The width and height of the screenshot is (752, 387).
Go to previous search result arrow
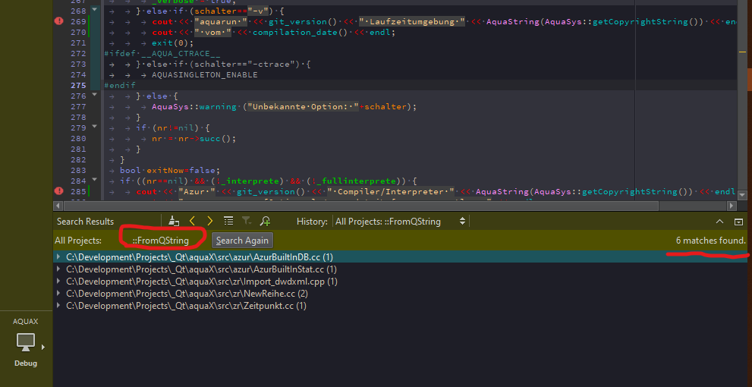click(x=193, y=221)
